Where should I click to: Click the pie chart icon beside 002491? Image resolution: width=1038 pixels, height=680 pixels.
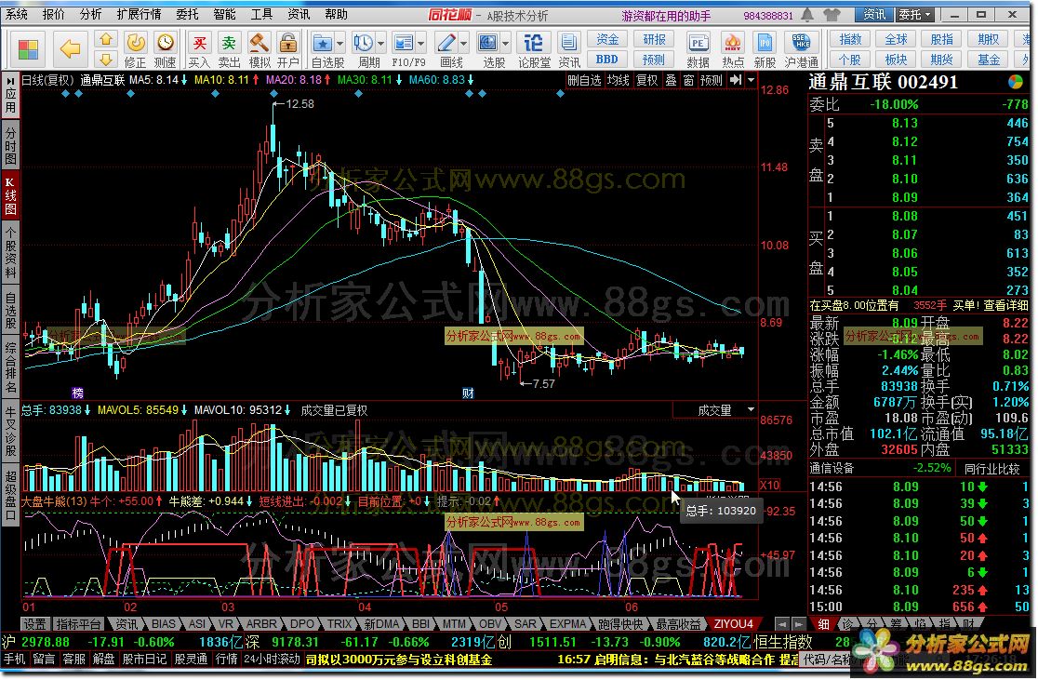click(x=1015, y=82)
